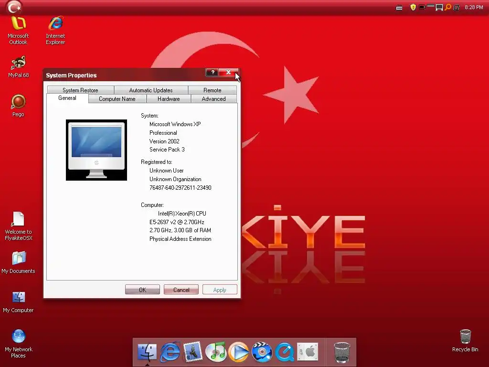Open the movie clapperboard DVD dock icon

tap(262, 352)
